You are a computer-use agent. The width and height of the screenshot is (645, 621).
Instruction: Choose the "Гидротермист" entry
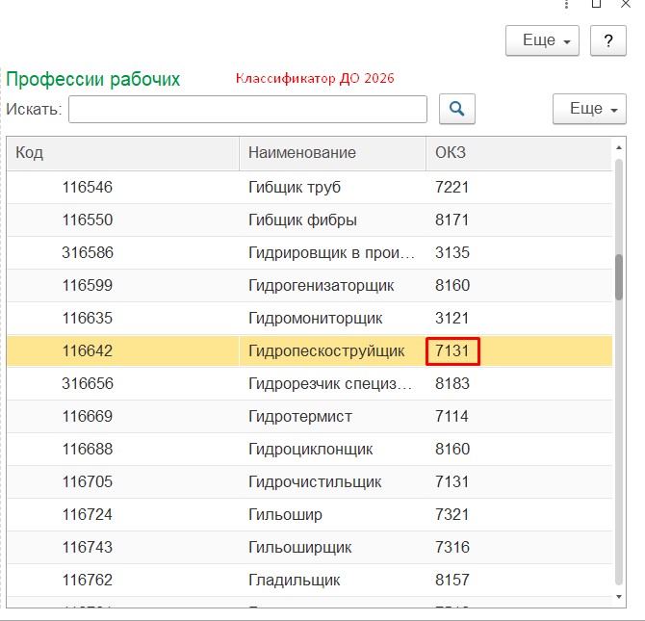pos(300,416)
